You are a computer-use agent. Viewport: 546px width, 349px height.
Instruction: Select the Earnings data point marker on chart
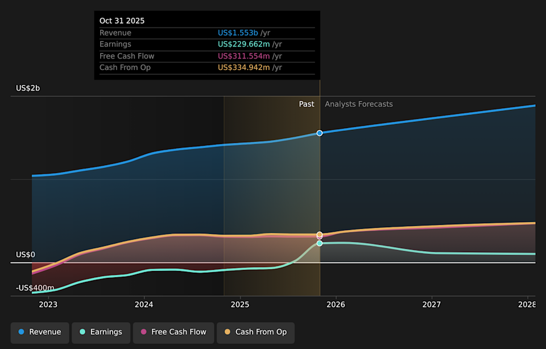[320, 243]
